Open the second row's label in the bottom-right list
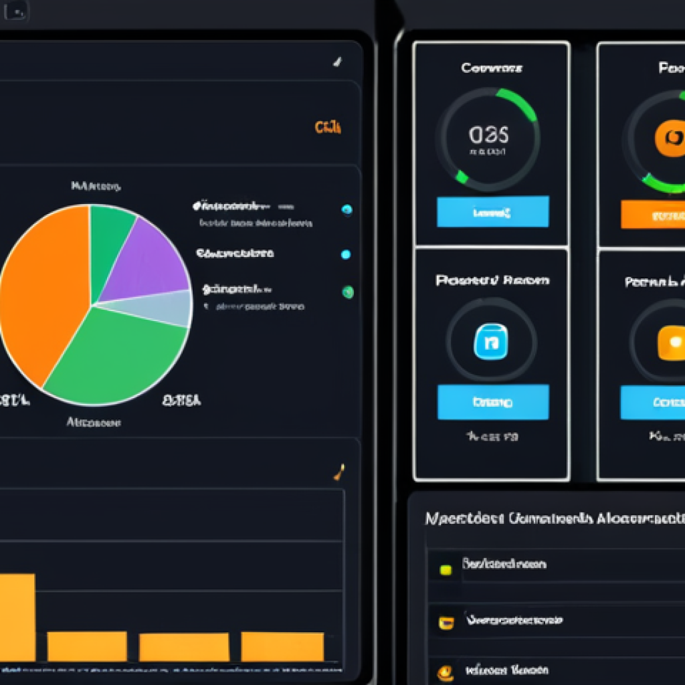This screenshot has width=685, height=685. [x=514, y=620]
